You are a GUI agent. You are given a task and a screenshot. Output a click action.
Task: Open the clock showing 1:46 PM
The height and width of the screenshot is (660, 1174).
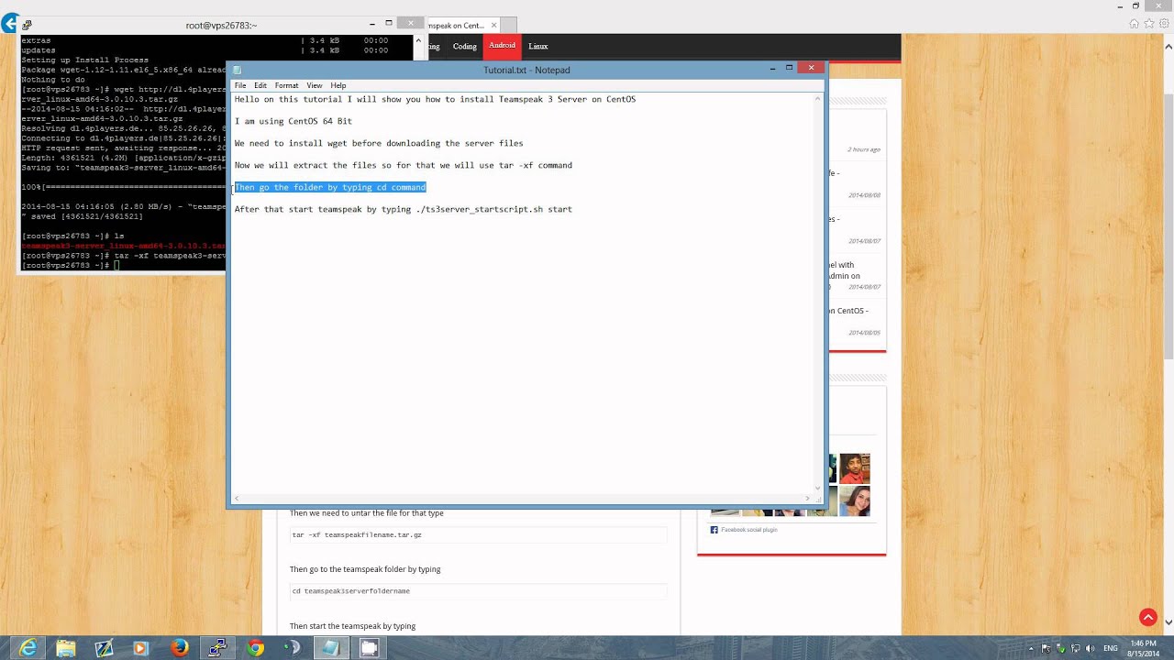(1143, 648)
